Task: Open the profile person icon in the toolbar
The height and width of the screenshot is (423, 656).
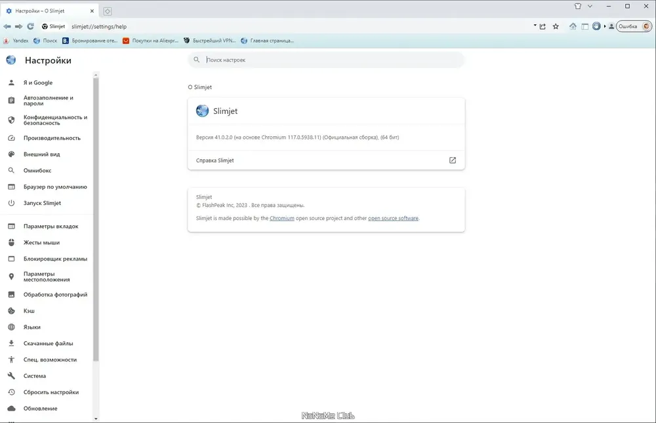Action: coord(611,26)
